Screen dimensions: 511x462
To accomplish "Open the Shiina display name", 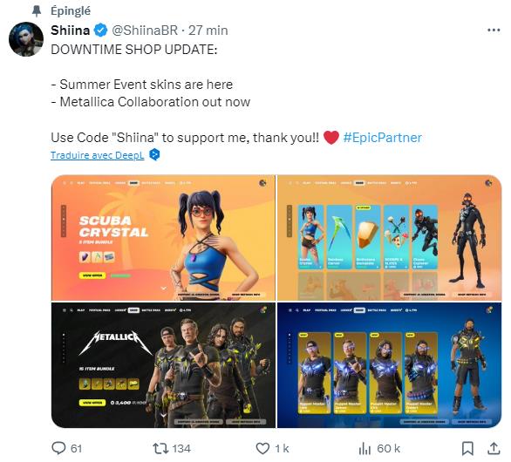I will (71, 31).
